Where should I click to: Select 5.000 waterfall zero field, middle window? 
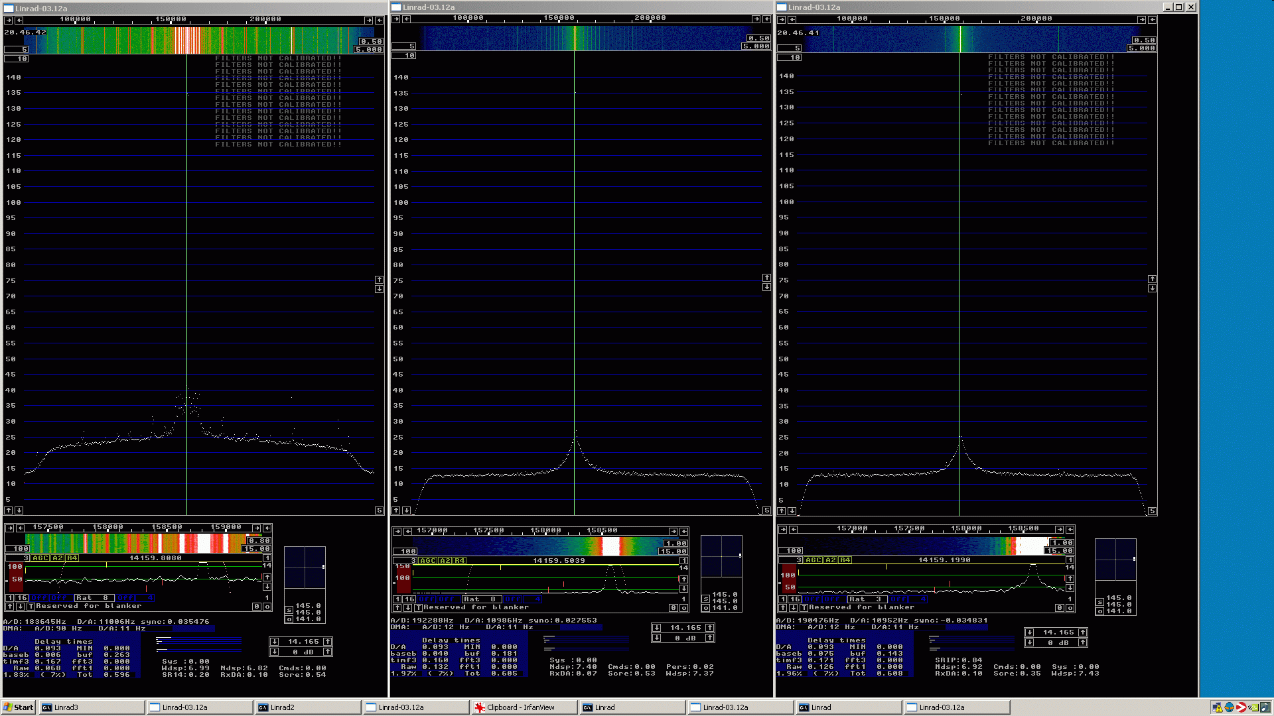756,46
